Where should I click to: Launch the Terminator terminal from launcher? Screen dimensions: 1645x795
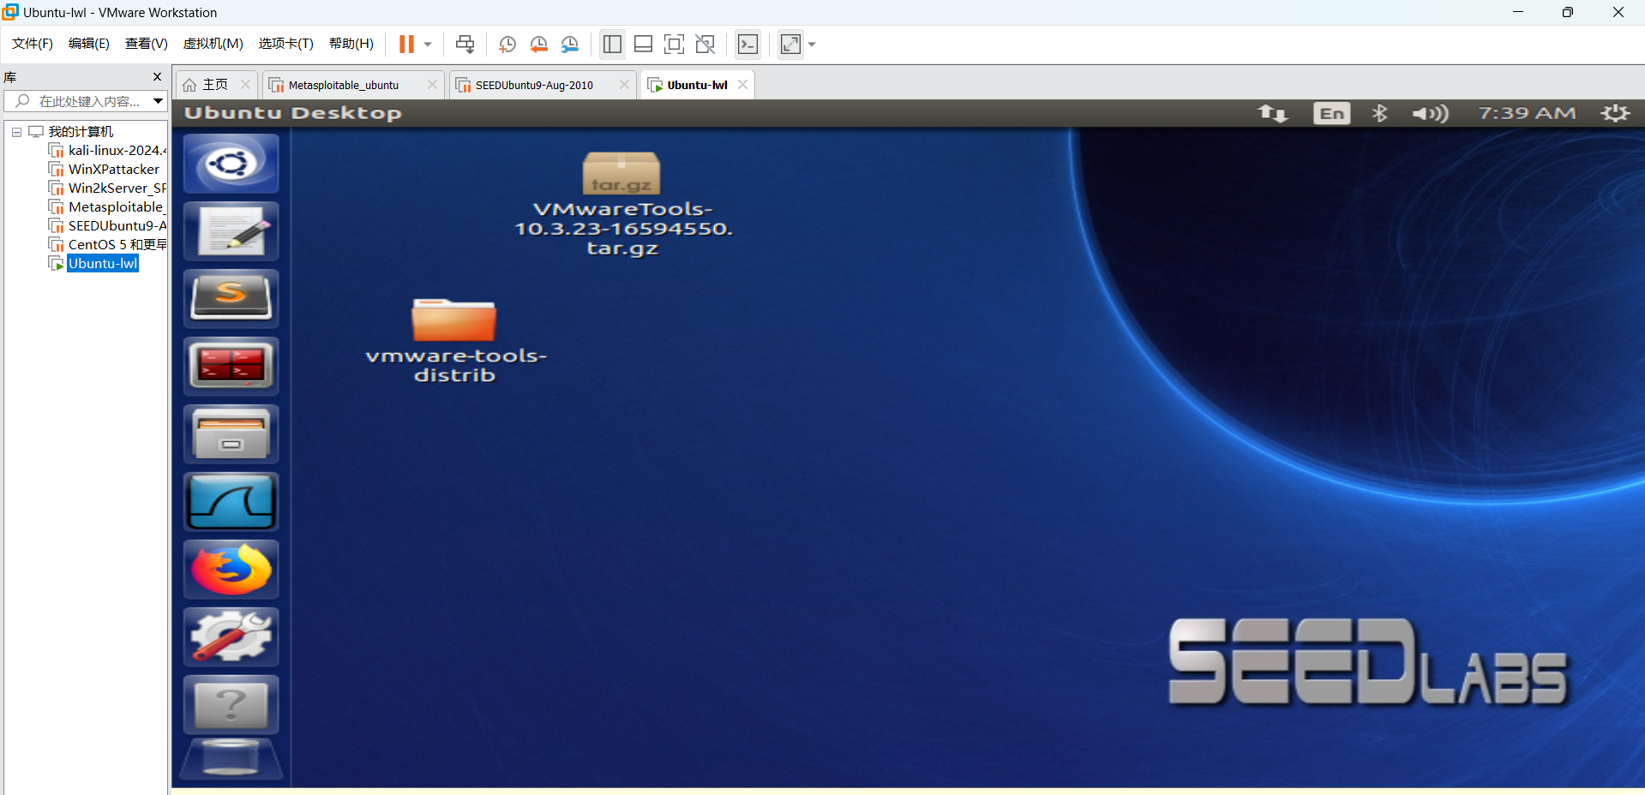coord(231,367)
